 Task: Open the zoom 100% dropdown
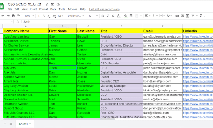click(x=29, y=16)
